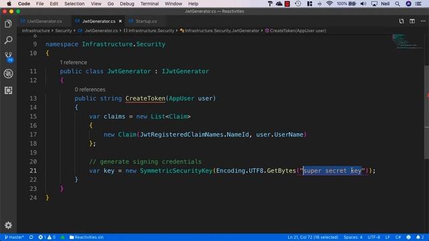Viewport: 429px width, 241px height.
Task: Click the feedback smiley icon
Action: point(408,237)
